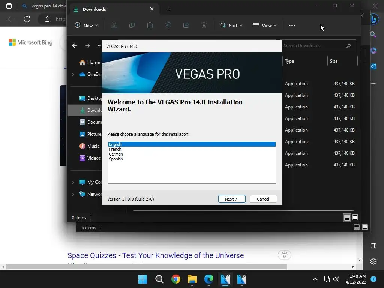This screenshot has height=288, width=384.
Task: Open Outlook icon in Edge sidebar
Action: [x=373, y=66]
